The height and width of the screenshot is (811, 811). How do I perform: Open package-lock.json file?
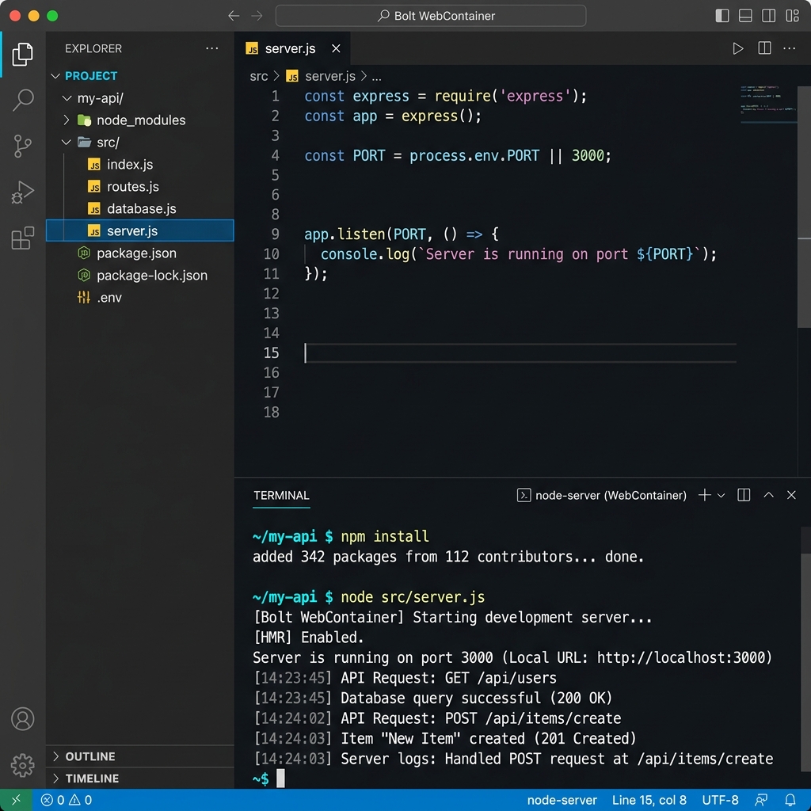(x=139, y=275)
